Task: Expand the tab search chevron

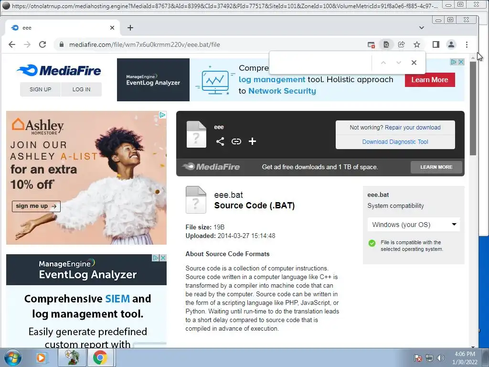Action: (x=422, y=28)
